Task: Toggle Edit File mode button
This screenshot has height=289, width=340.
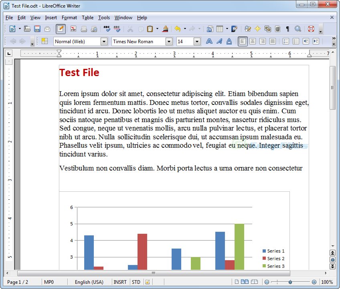Action: (x=61, y=29)
